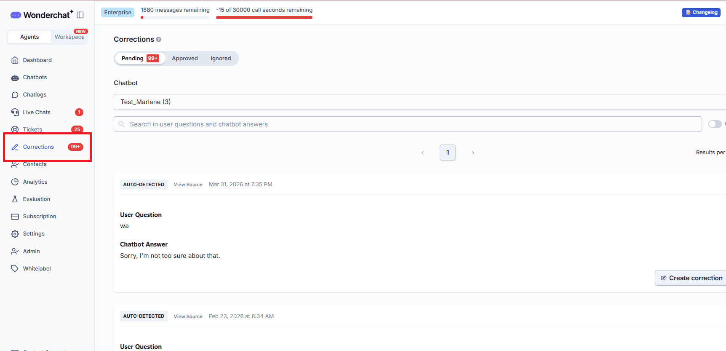Click the Evaluation flask icon
This screenshot has width=726, height=351.
15,199
